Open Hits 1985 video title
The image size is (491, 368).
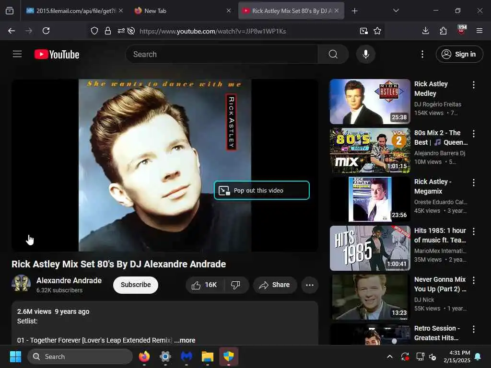coord(440,235)
